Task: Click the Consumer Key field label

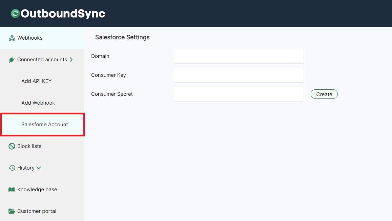Action: (108, 75)
